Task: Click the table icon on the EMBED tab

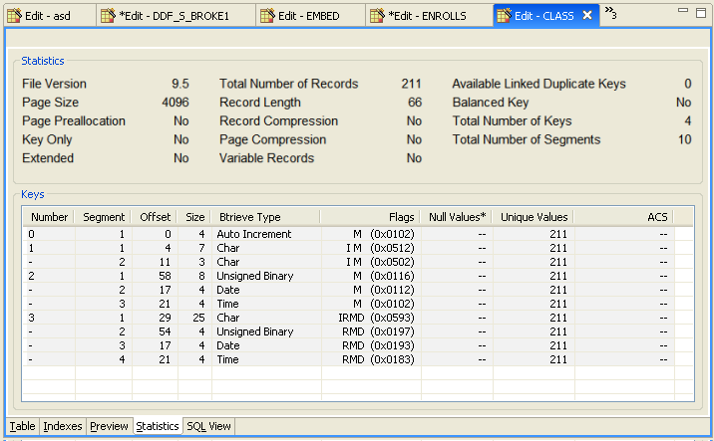Action: pyautogui.click(x=267, y=16)
